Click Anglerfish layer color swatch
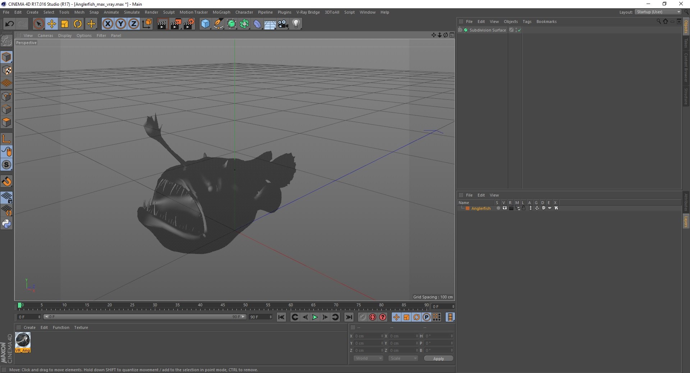Image resolution: width=690 pixels, height=373 pixels. (468, 208)
